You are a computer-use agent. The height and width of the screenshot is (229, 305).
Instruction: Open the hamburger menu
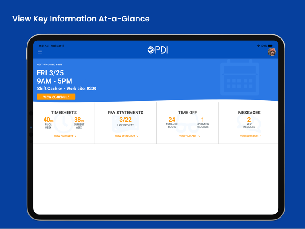coord(40,52)
